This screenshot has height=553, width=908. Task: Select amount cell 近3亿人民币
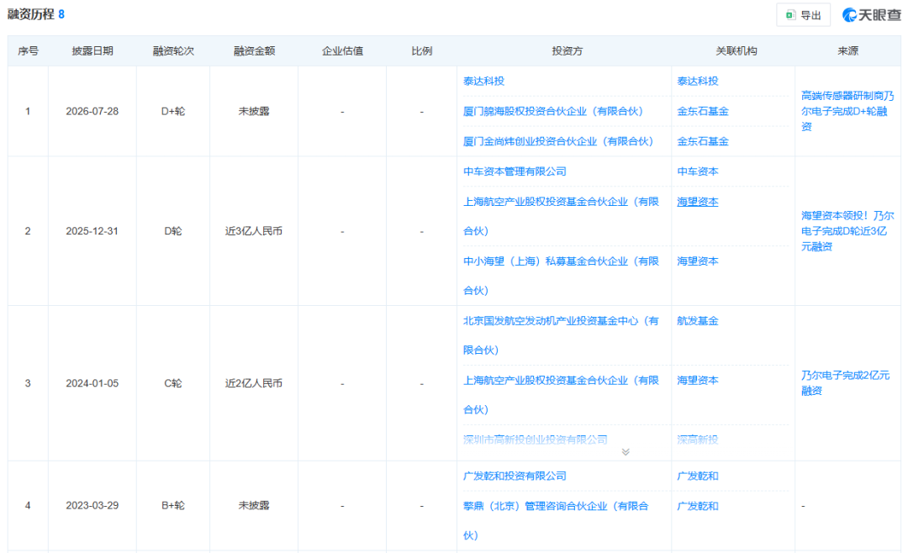254,231
